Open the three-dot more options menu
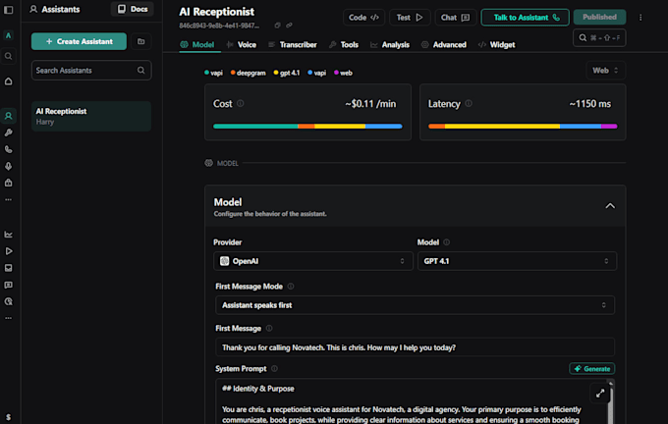Viewport: 668px width, 424px height. [x=640, y=18]
